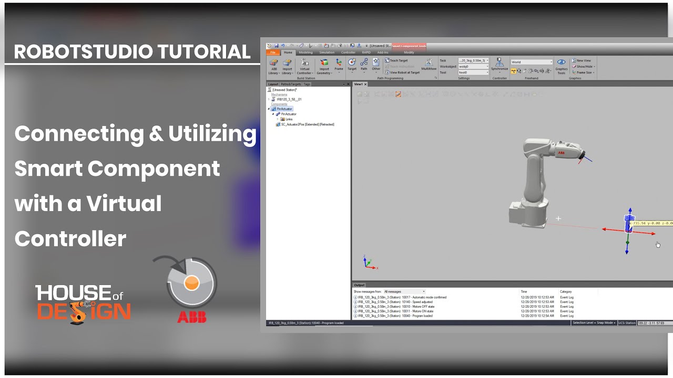Switch to the RAPID ribbon tab
673x378 pixels.
click(x=366, y=52)
